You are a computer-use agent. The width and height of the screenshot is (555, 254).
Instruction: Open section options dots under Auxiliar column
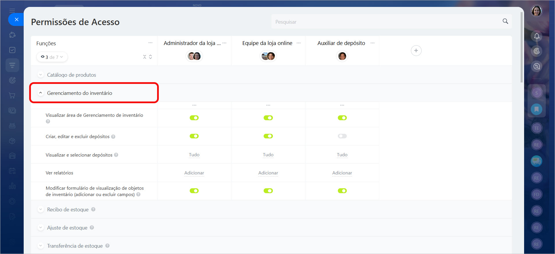[x=342, y=105]
